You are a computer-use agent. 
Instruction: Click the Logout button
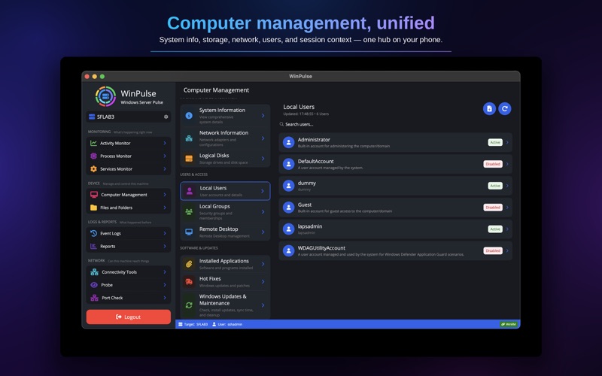[129, 317]
